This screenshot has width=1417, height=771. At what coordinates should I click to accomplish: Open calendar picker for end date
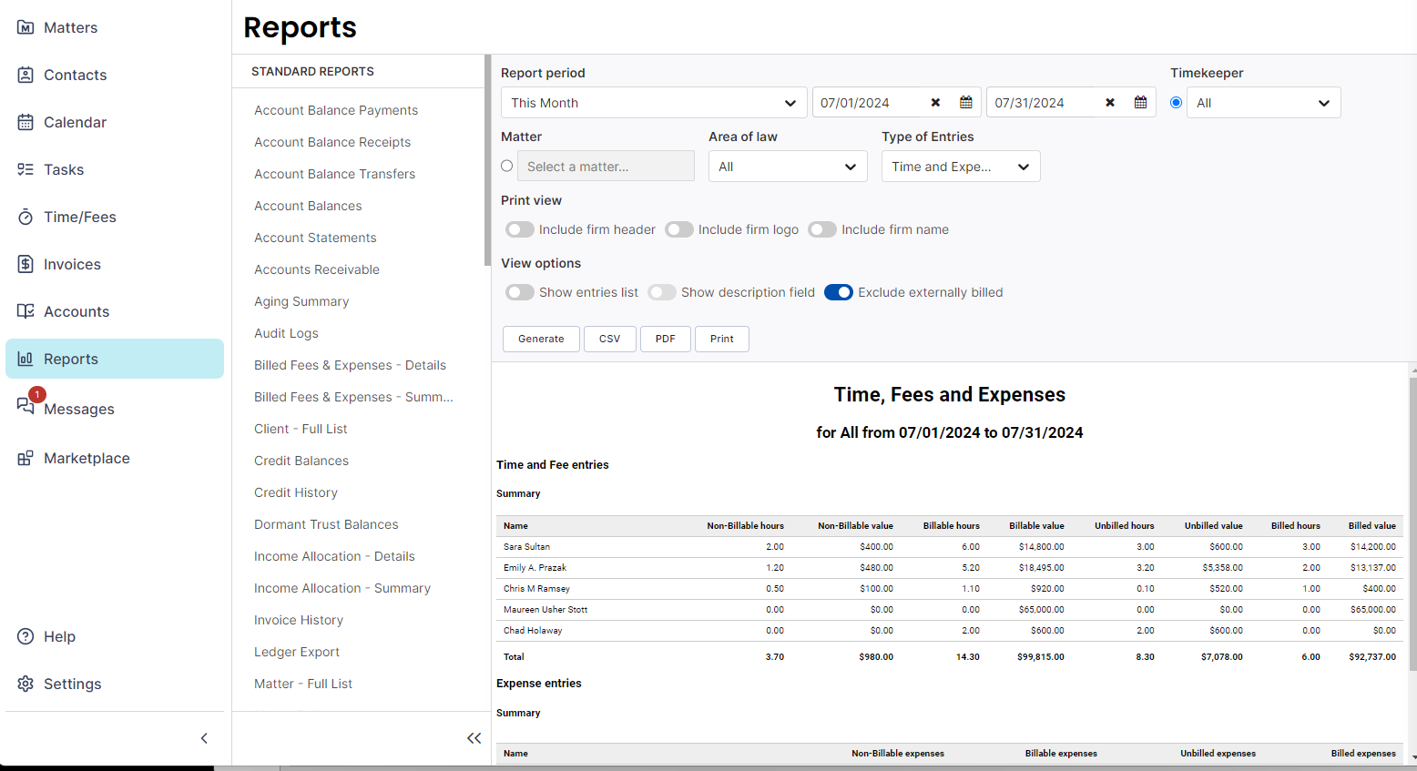1140,103
